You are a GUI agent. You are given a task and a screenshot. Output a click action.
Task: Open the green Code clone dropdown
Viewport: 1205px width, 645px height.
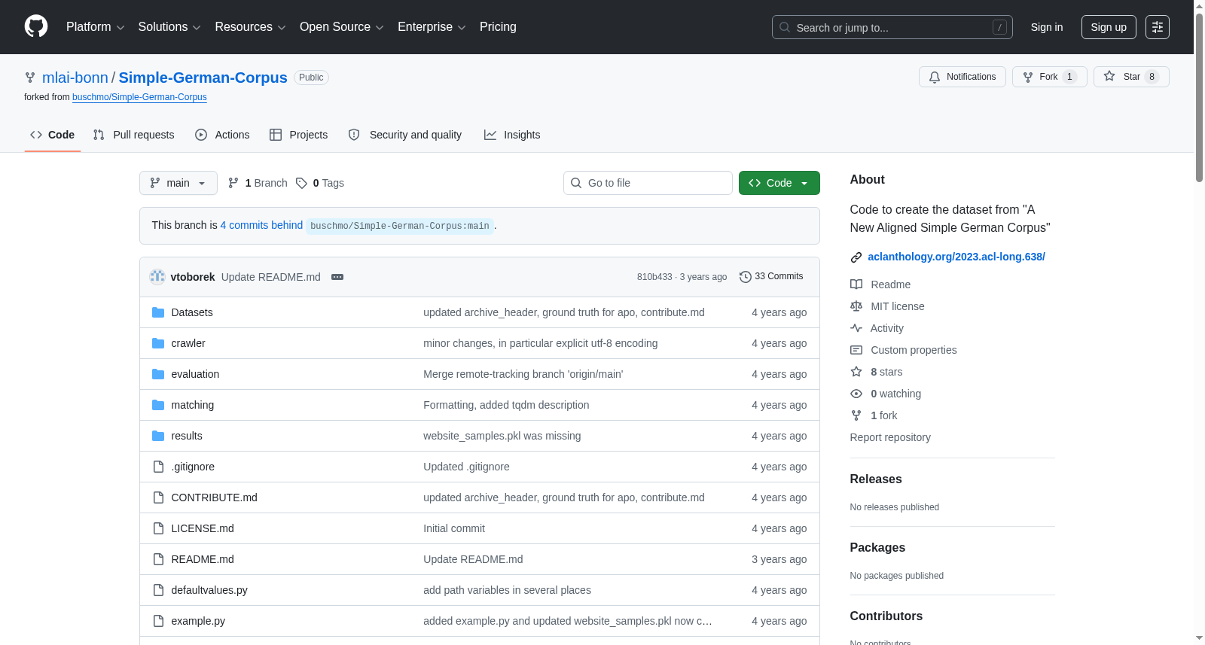point(779,183)
